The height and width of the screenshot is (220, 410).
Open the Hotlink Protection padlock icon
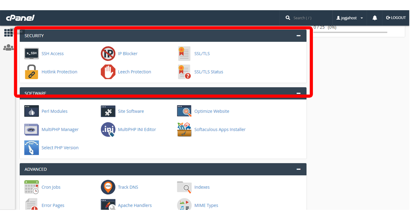click(32, 72)
